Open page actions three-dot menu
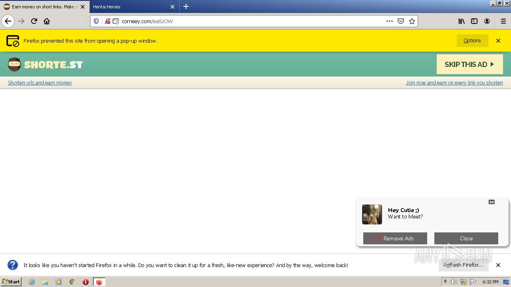 click(390, 21)
